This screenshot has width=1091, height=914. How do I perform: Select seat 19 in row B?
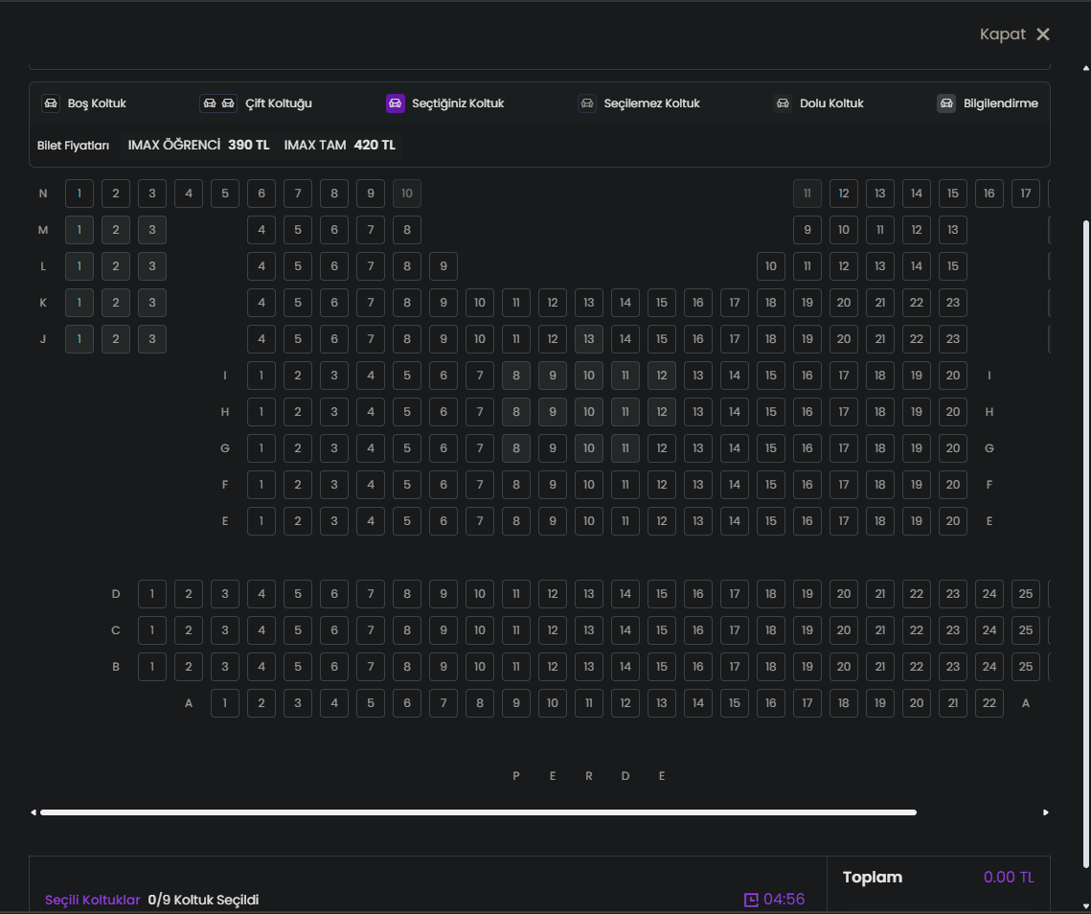807,666
